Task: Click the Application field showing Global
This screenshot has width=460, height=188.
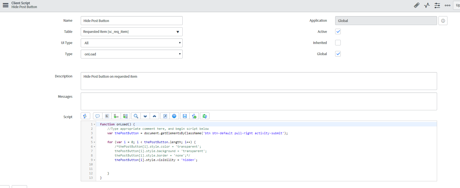Action: click(386, 21)
